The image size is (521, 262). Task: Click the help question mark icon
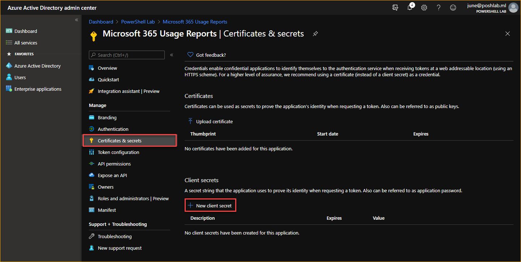point(439,8)
